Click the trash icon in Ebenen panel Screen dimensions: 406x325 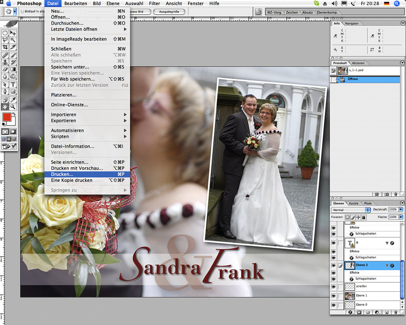[395, 312]
